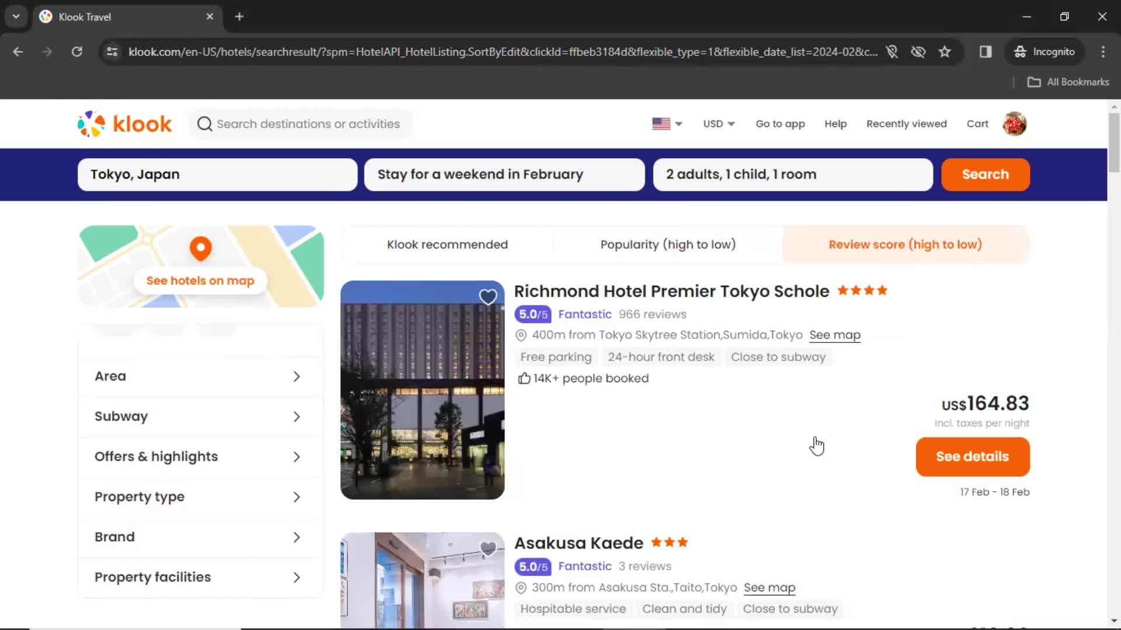Open Asakusa Kaede photo thumbnail

point(422,580)
